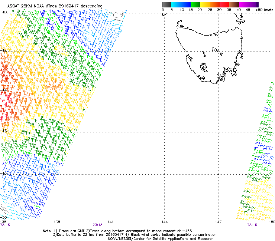This screenshot has width=275, height=241.
Task: Click the purple 23:16 swath time label
Action: (x=252, y=225)
